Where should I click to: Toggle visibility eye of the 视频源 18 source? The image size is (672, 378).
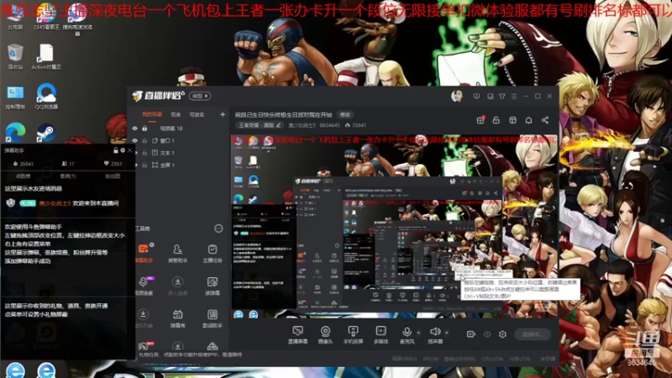[x=135, y=129]
